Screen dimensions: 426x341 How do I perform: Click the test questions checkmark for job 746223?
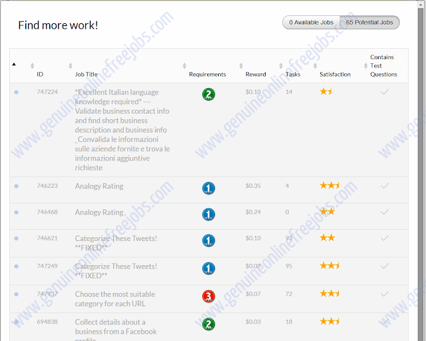click(385, 186)
